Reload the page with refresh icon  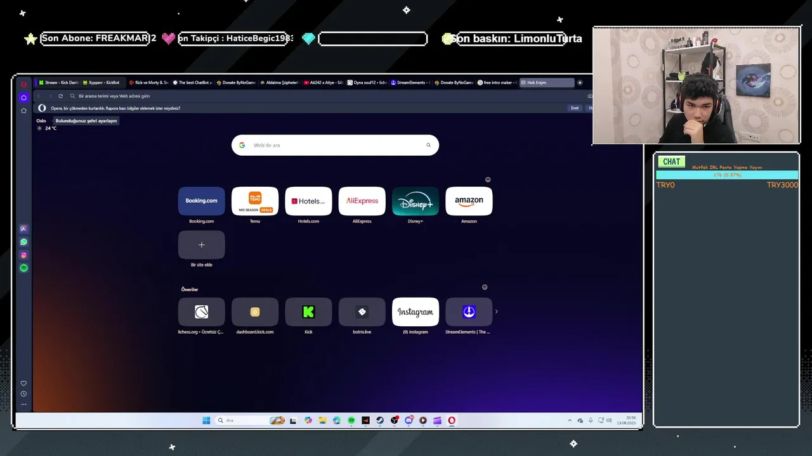tap(60, 96)
